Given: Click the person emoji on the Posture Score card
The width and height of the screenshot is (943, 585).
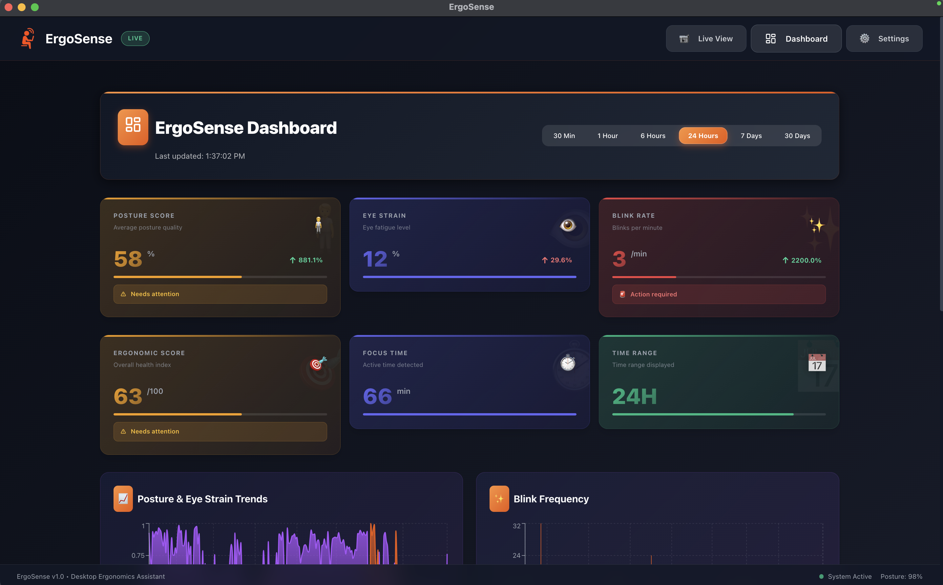Looking at the screenshot, I should point(319,224).
